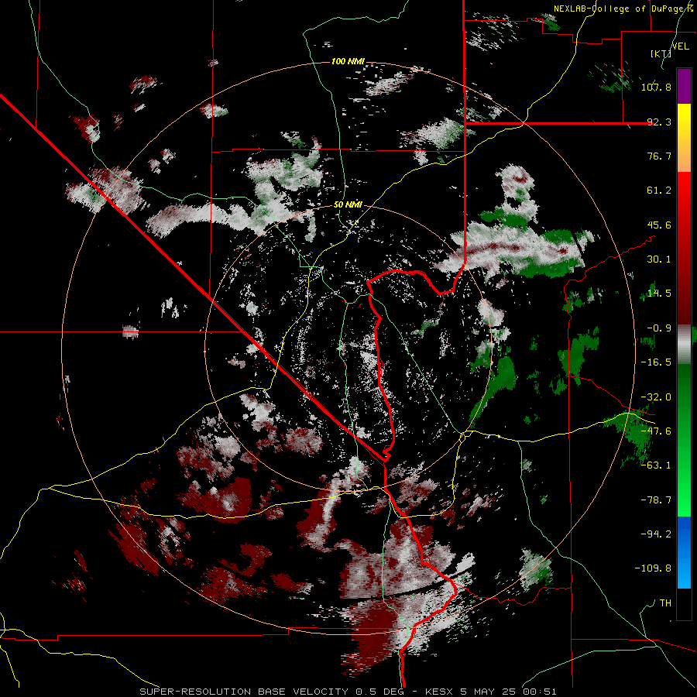
Task: Select the 92.3 value on velocity scale
Action: click(x=659, y=122)
